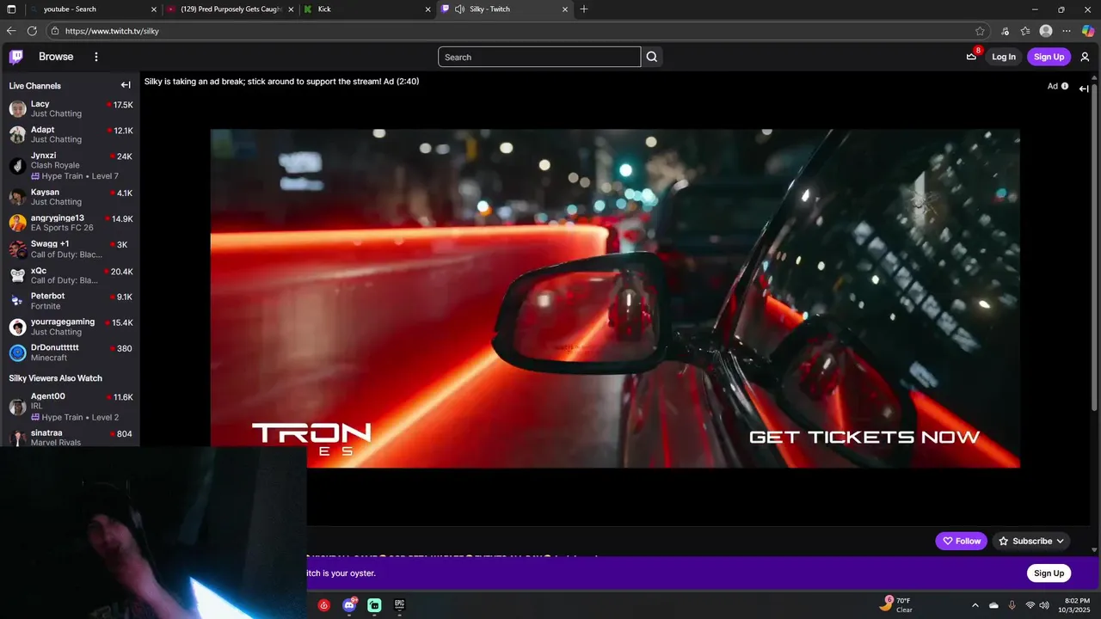Click the microphone tray icon
Screen dimensions: 1101x619
coord(1012,605)
